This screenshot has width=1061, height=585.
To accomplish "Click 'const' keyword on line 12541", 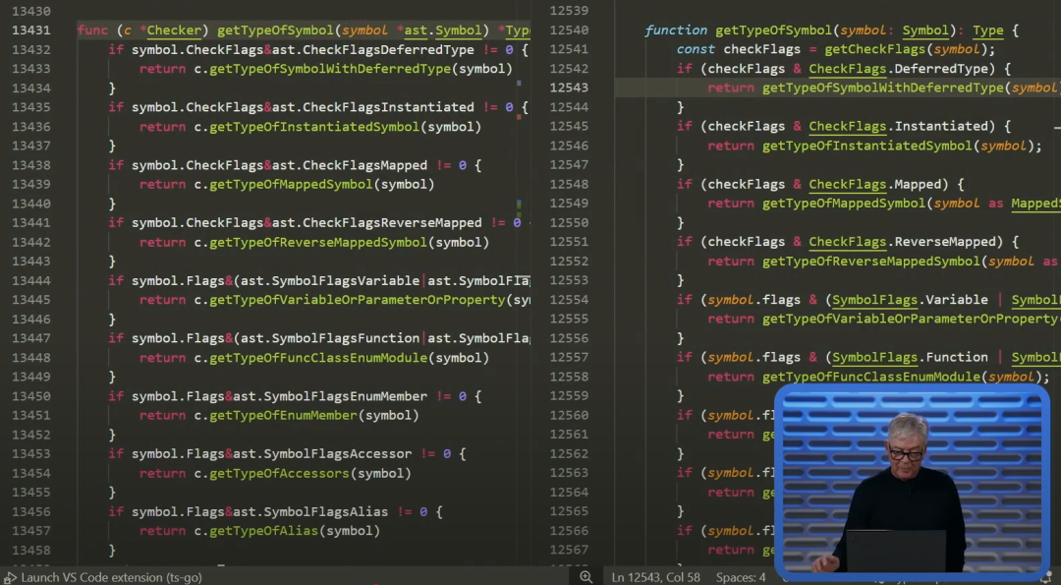I will coord(696,49).
